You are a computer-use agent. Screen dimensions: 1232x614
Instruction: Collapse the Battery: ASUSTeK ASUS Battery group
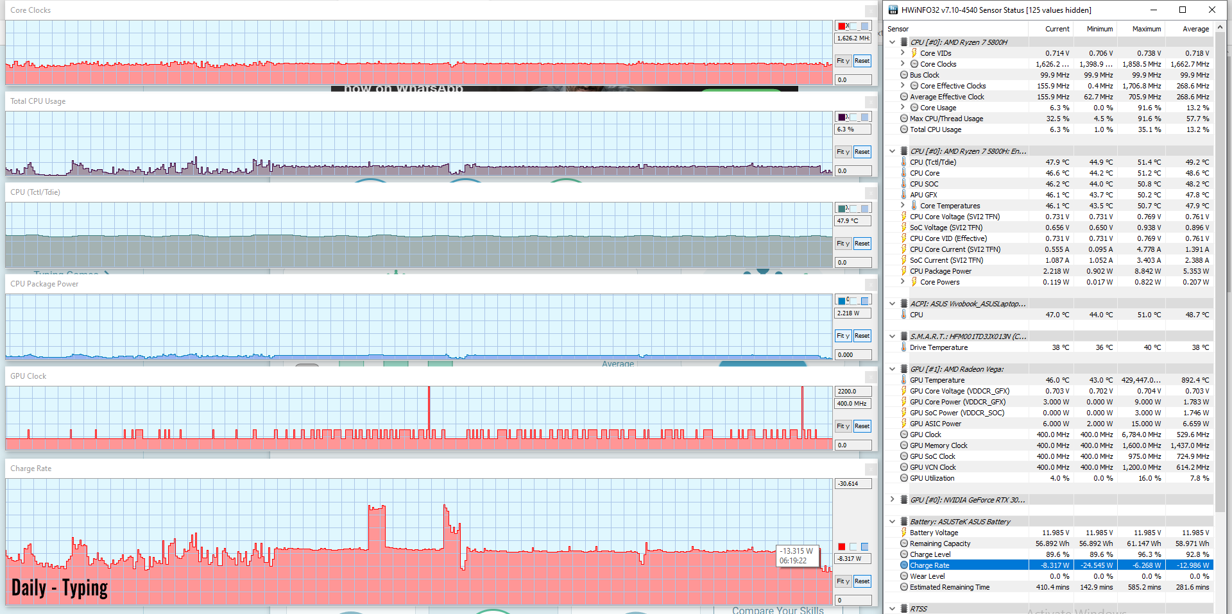892,522
